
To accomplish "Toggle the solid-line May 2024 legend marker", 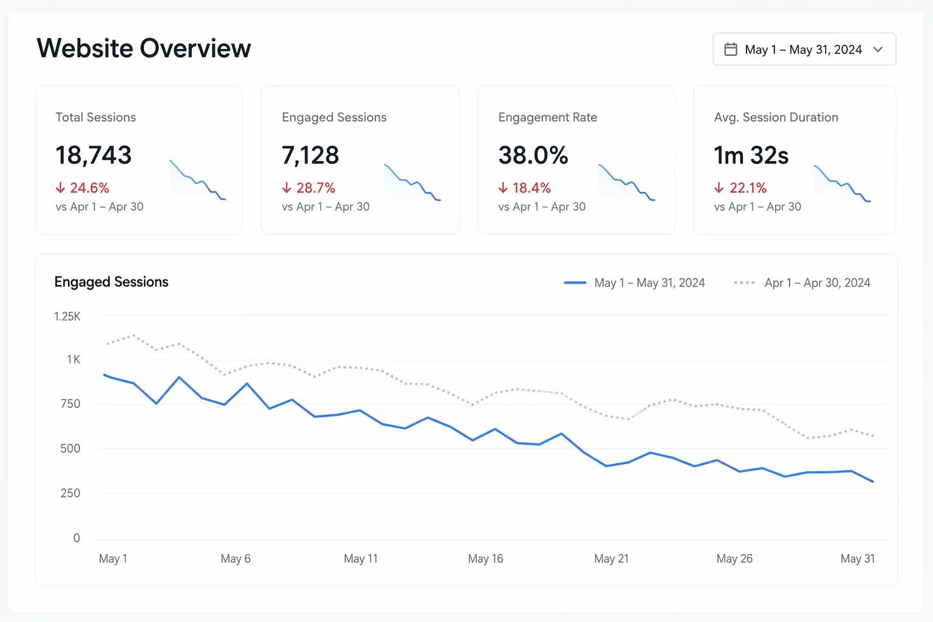I will coord(575,282).
